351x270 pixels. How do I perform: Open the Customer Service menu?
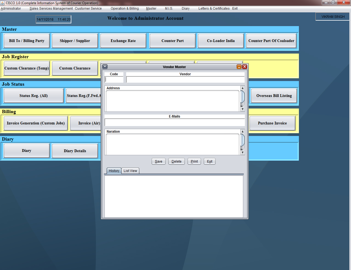coord(88,9)
